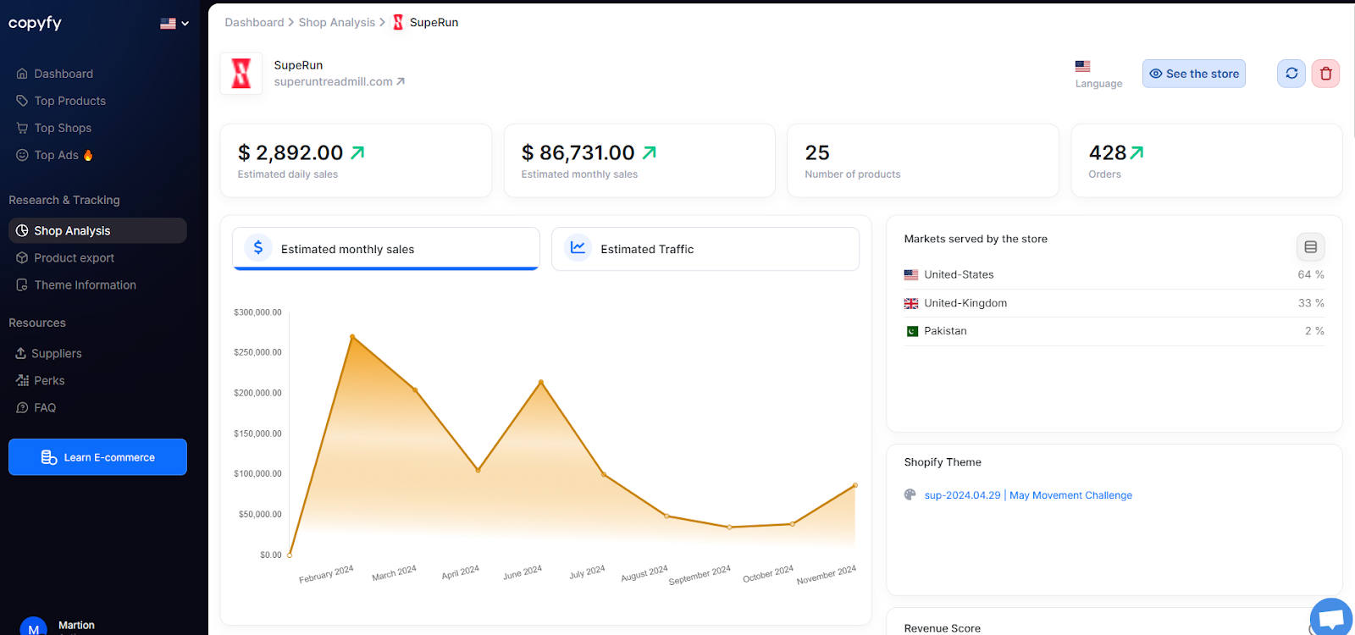Click the dollar icon on monthly sales tab

pyautogui.click(x=258, y=247)
